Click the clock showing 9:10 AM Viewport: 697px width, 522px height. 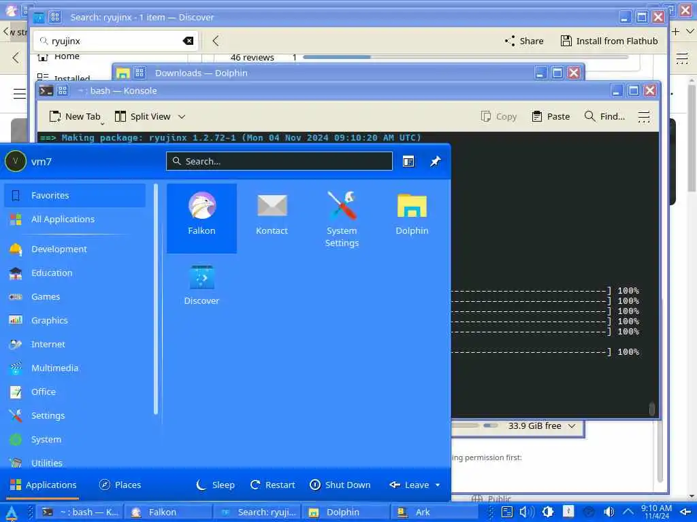[x=656, y=512]
